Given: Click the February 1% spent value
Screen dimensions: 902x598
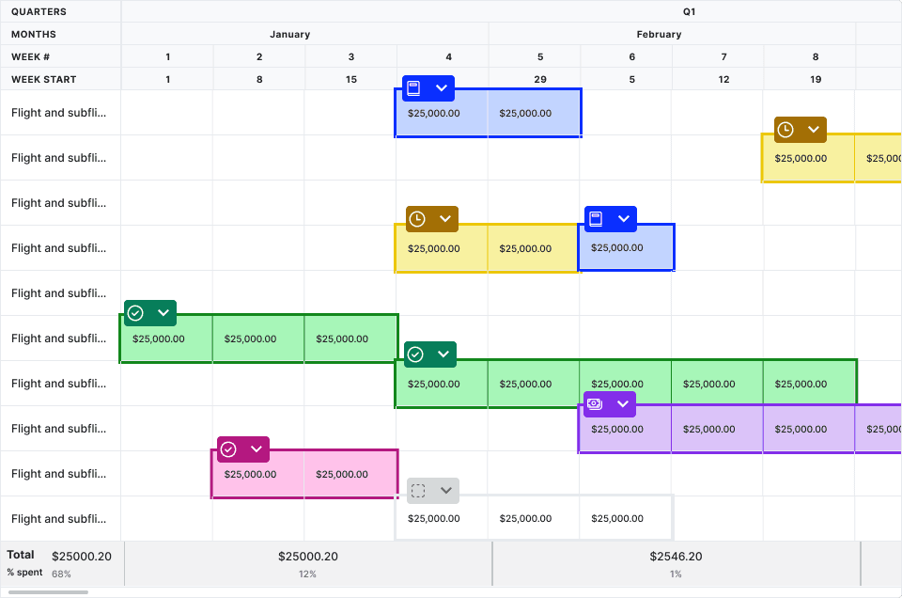Looking at the screenshot, I should pos(676,574).
